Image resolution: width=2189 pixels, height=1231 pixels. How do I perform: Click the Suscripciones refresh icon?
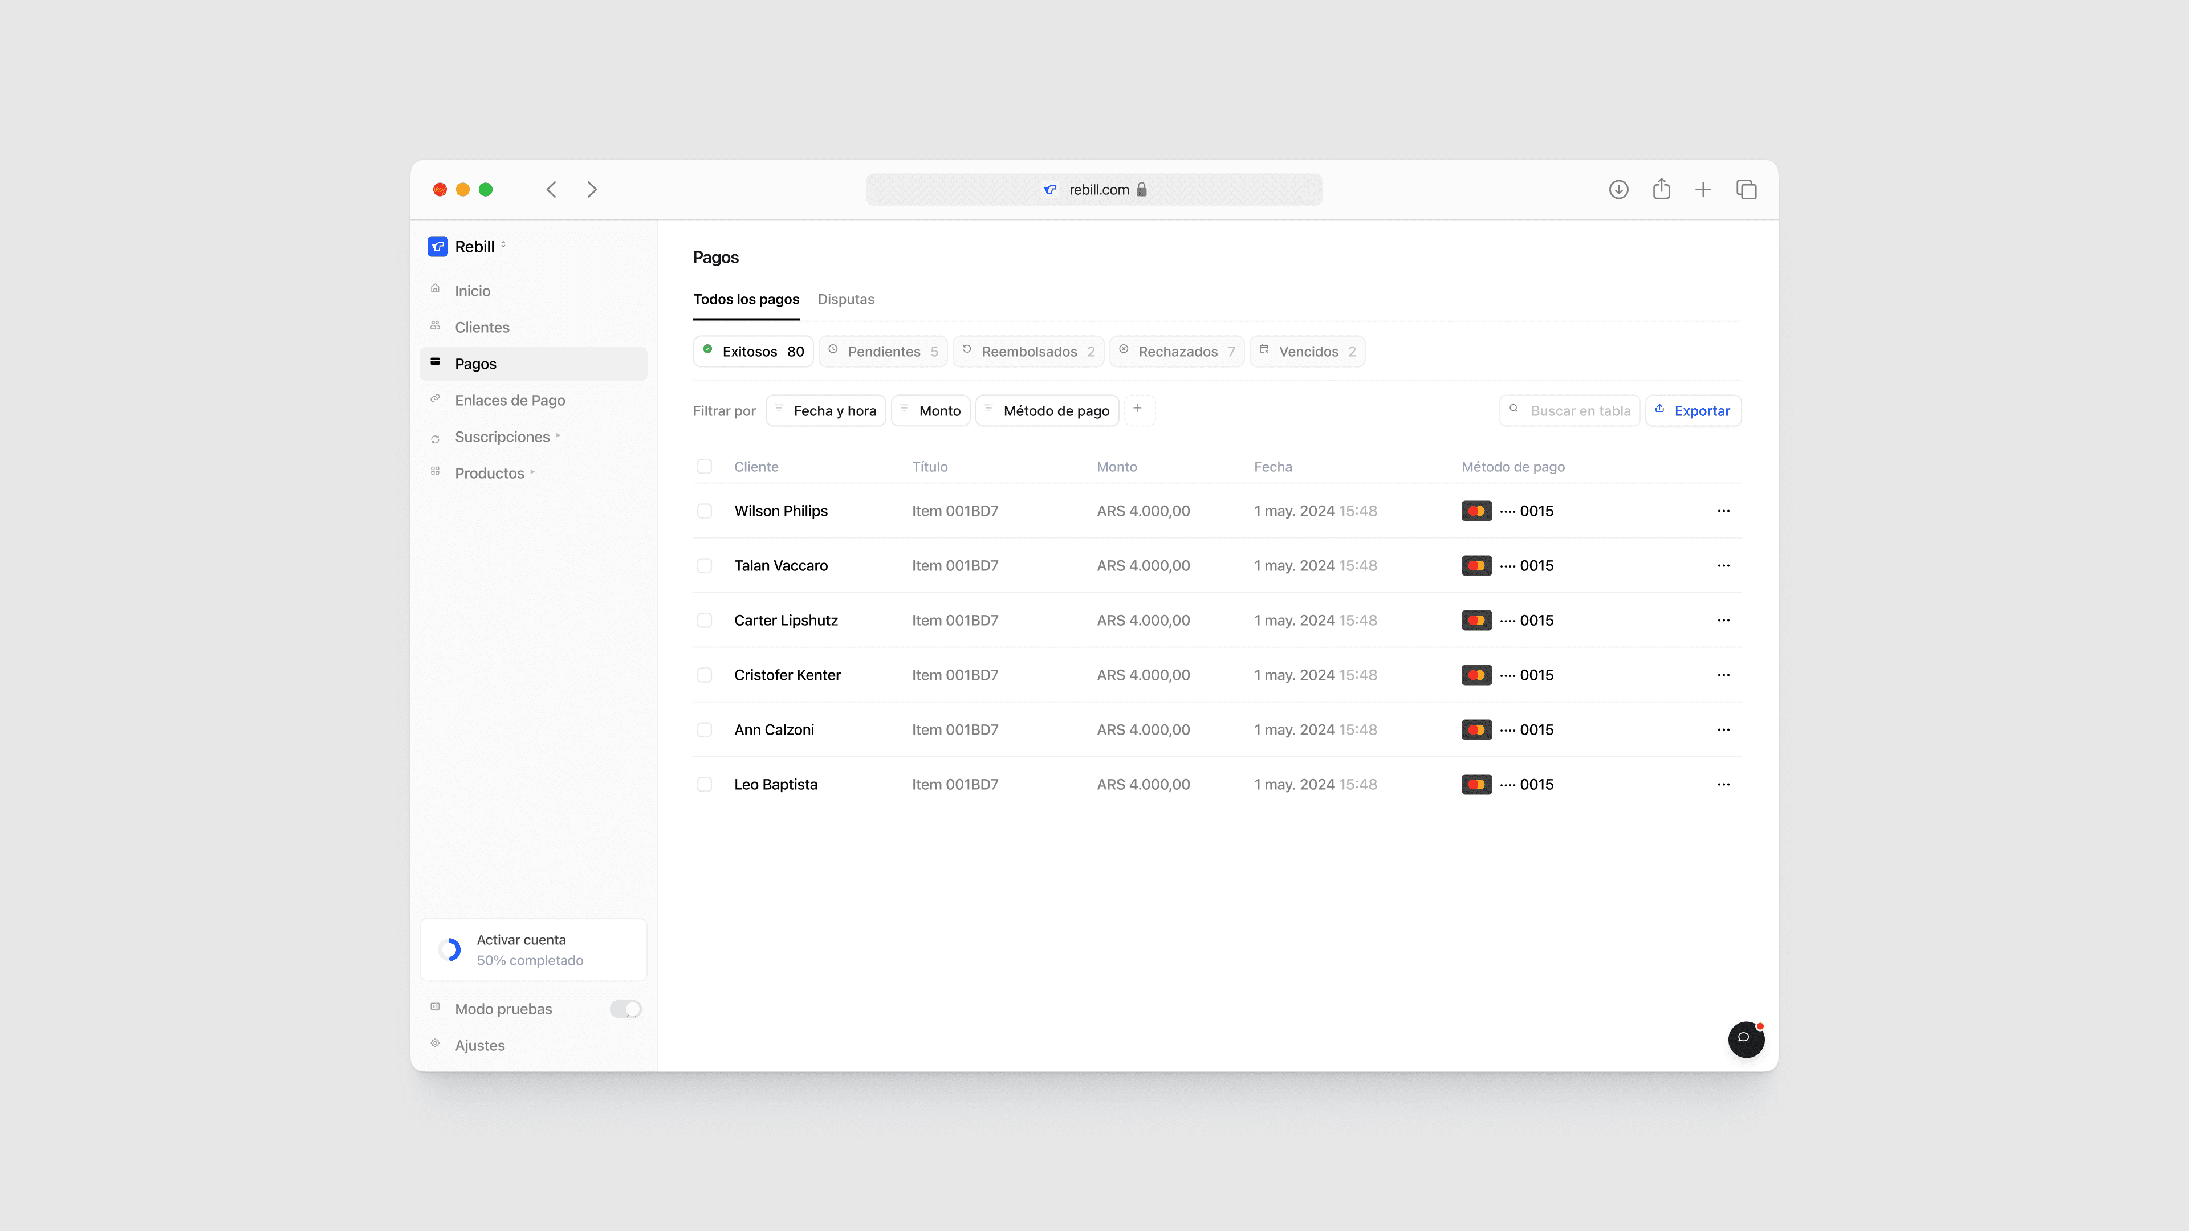[435, 439]
